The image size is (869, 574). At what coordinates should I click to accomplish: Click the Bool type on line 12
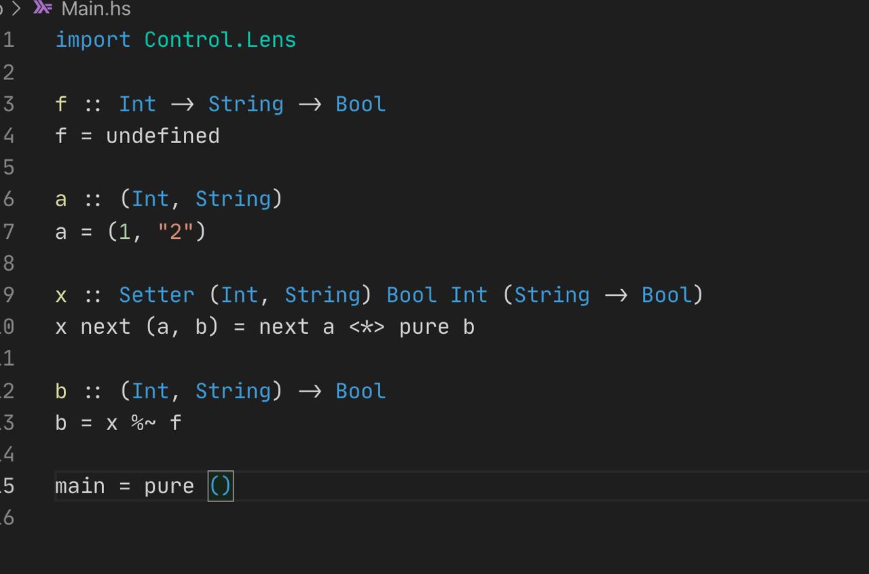pos(360,391)
